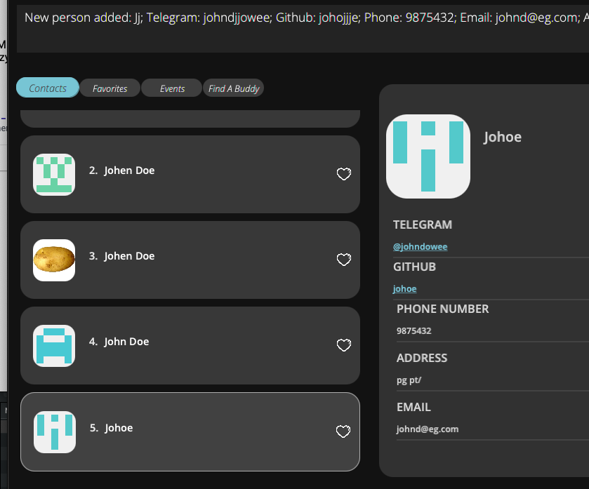Select contact name 5. Johoe
Image resolution: width=589 pixels, height=489 pixels.
pos(111,428)
